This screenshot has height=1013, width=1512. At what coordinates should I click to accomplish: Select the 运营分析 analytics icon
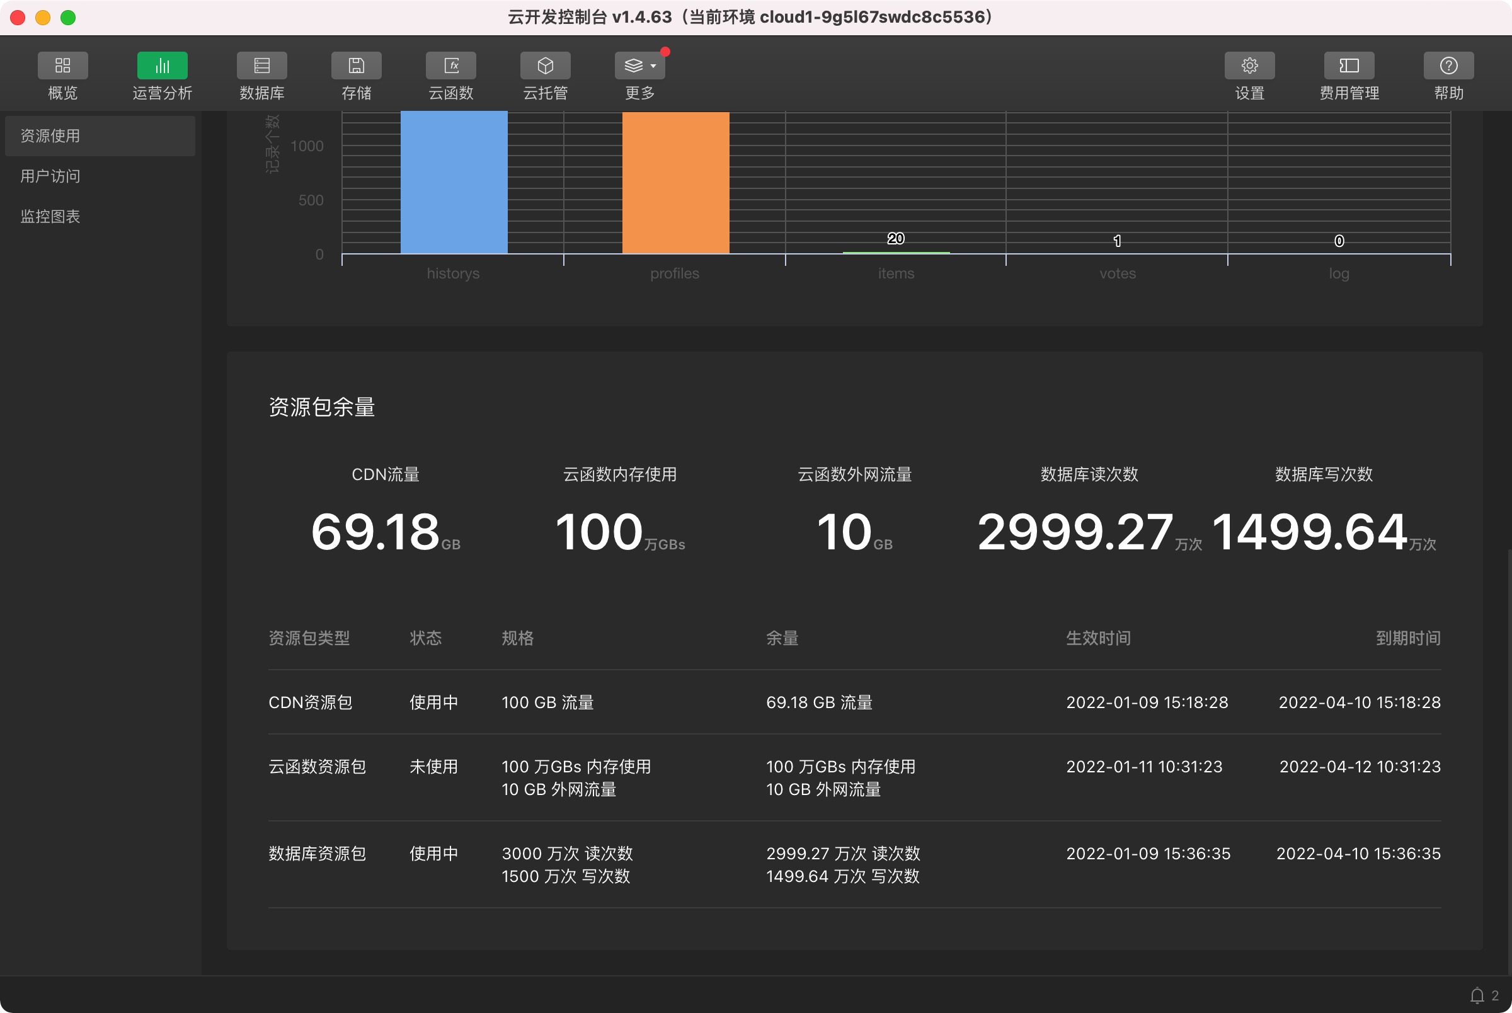click(162, 66)
